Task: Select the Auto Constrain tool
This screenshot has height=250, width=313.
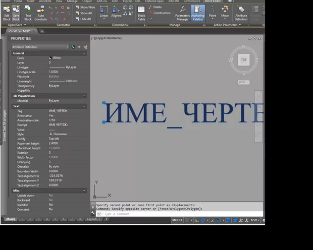Action: [41, 11]
